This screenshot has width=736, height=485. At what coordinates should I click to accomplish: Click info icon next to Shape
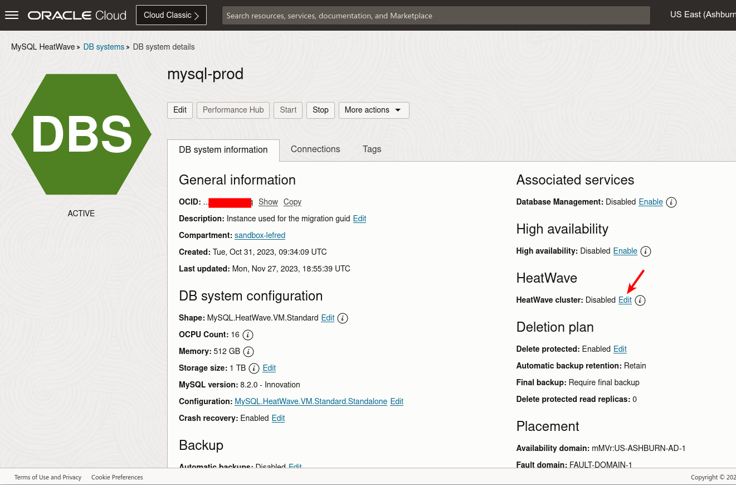click(x=343, y=318)
